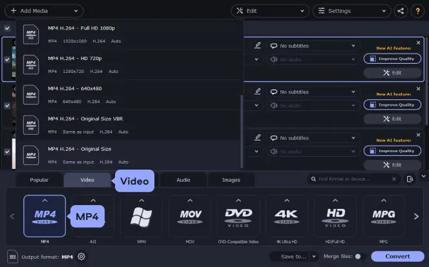Pick the MOV video format icon
This screenshot has height=267, width=429.
[x=190, y=216]
